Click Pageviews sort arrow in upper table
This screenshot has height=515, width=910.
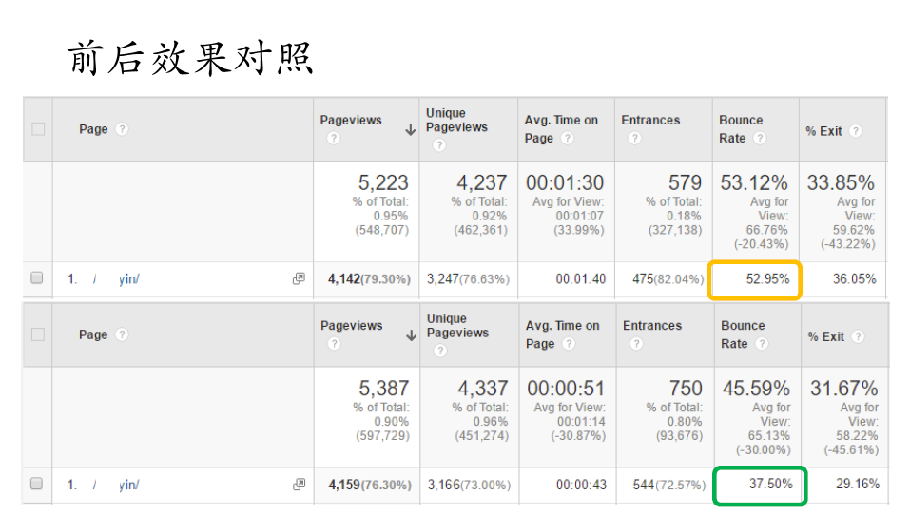410,130
